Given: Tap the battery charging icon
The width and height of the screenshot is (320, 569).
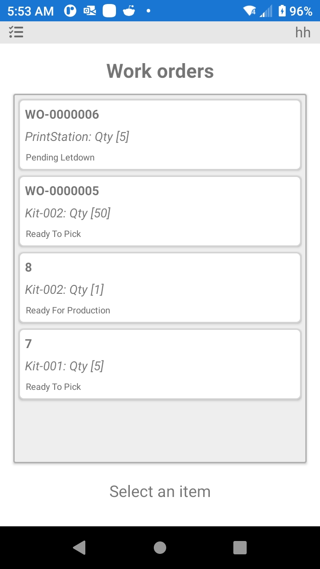Looking at the screenshot, I should (282, 11).
